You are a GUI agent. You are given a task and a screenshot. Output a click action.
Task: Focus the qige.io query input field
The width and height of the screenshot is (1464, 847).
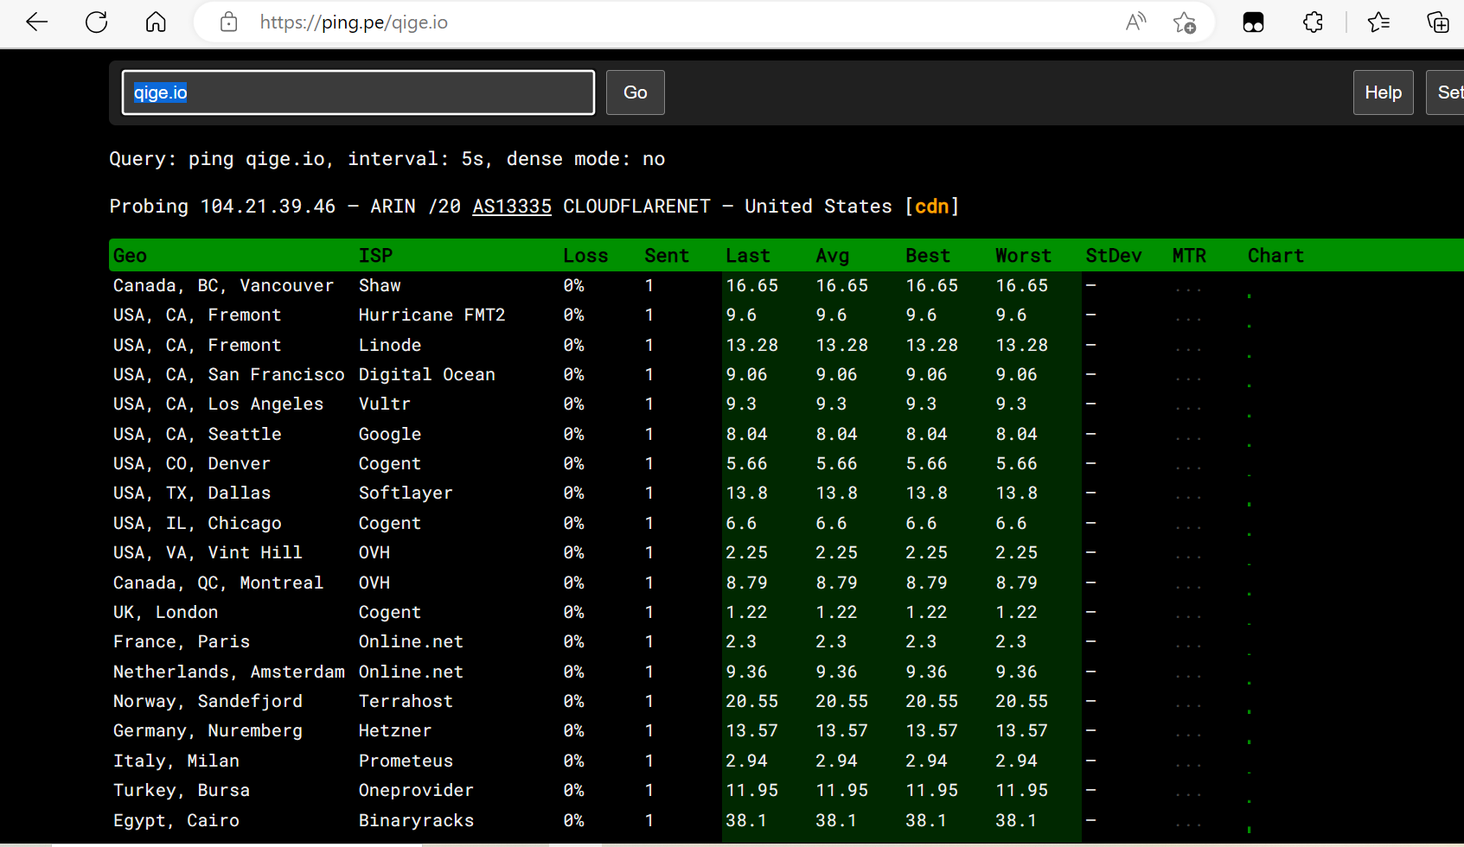pos(358,92)
